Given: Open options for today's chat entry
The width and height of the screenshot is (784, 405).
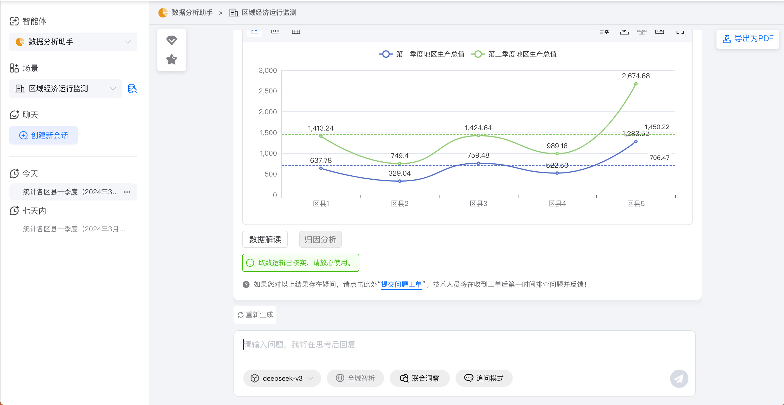Looking at the screenshot, I should click(x=127, y=192).
